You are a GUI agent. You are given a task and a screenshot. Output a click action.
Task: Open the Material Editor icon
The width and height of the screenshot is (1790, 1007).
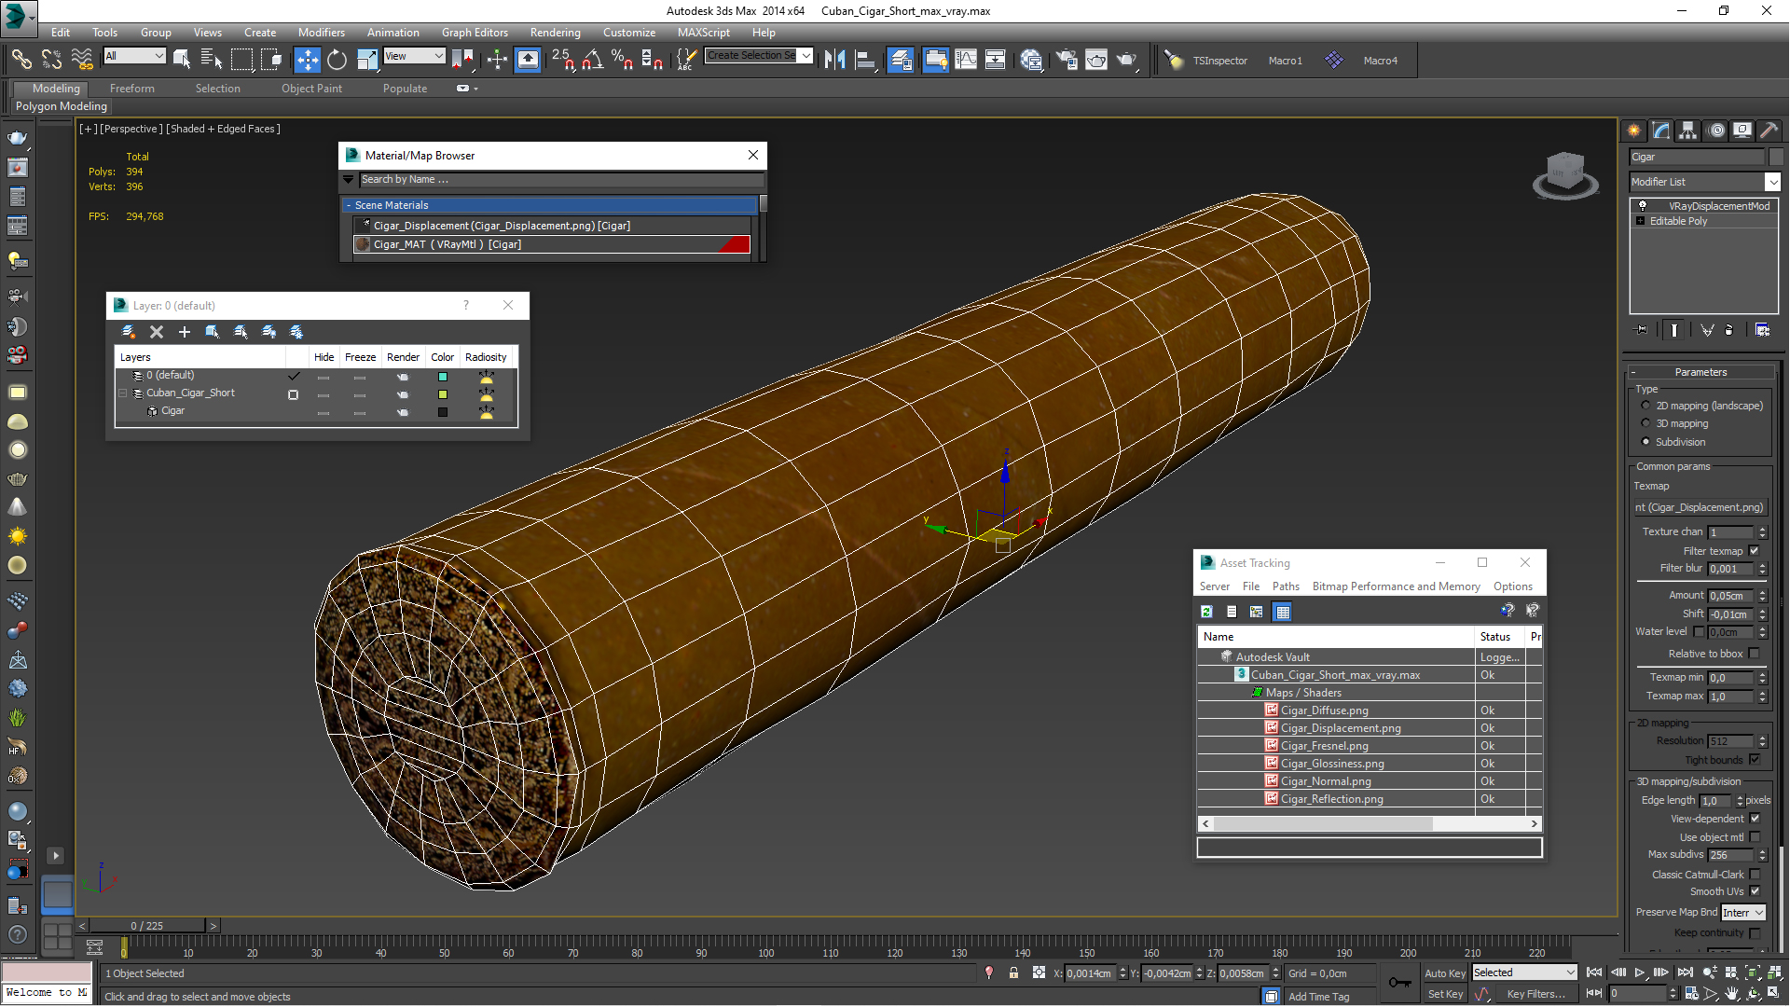[1031, 60]
